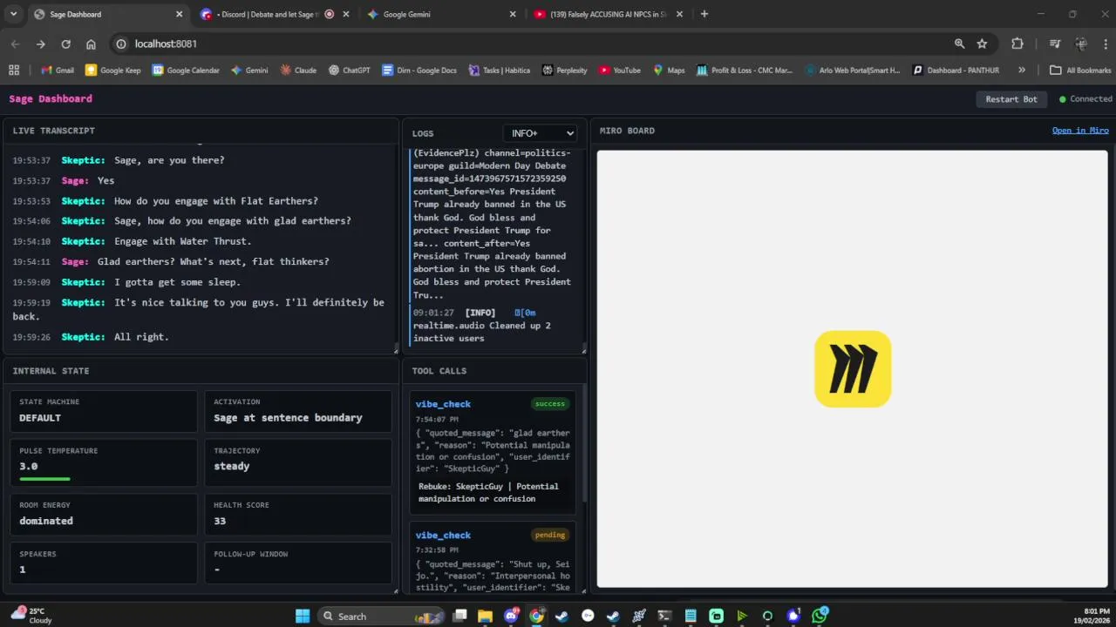Click the State Machine DEFAULT value
This screenshot has height=627, width=1116.
(40, 418)
